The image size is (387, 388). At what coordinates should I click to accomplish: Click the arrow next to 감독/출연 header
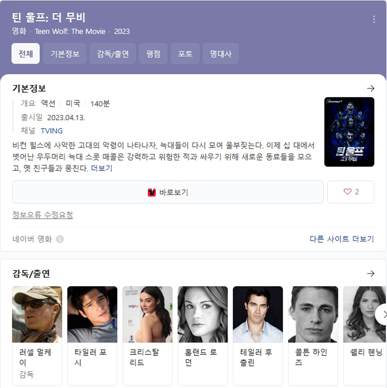coord(370,274)
